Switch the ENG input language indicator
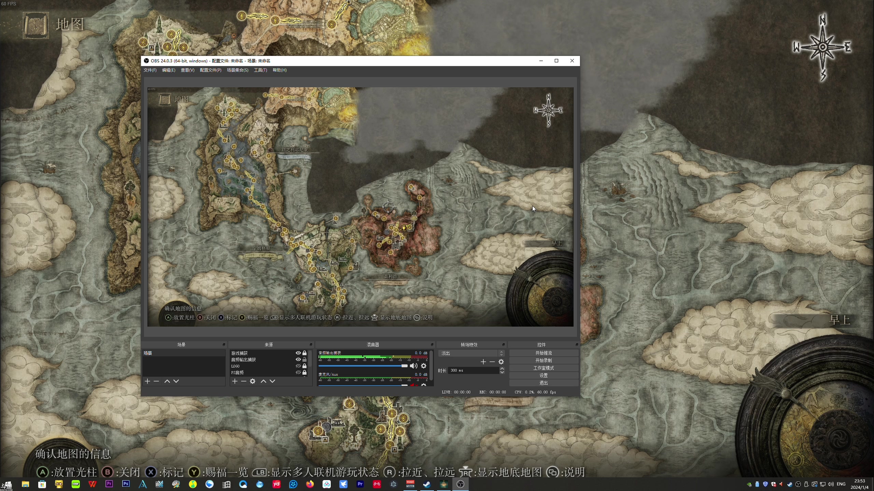The width and height of the screenshot is (874, 491). (x=841, y=484)
